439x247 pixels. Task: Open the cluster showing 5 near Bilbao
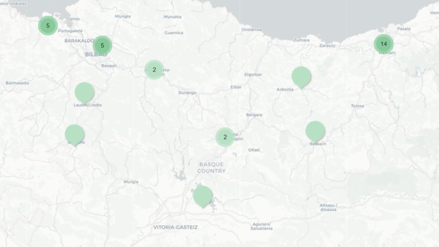tap(103, 45)
